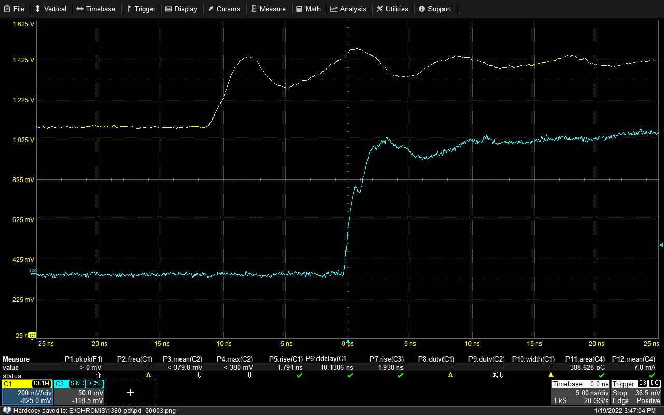Click the green check status under P6
Image resolution: width=664 pixels, height=415 pixels.
pos(350,375)
